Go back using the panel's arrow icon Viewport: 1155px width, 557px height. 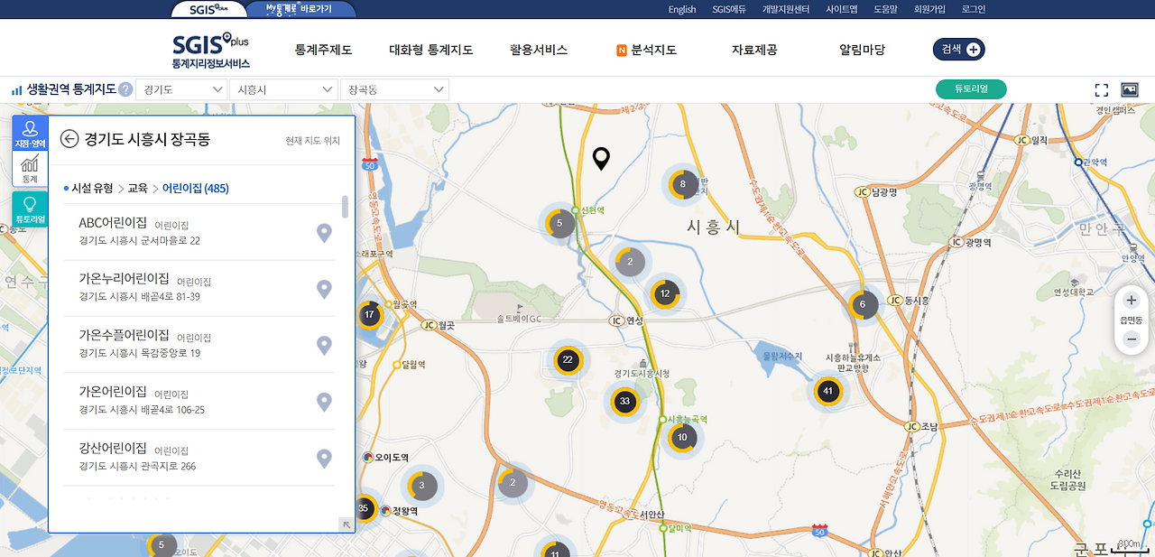click(x=69, y=138)
